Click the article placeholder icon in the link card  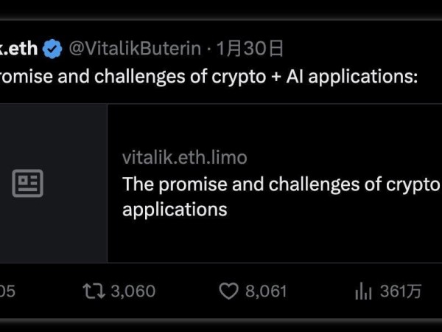click(x=28, y=183)
